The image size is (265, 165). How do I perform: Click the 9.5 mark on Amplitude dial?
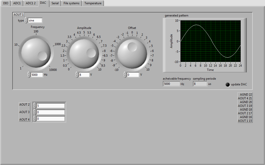(103, 66)
